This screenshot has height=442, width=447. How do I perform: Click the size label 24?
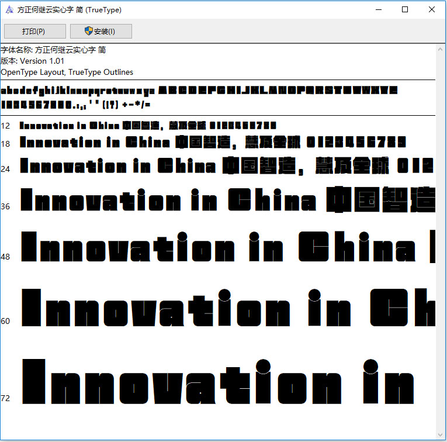[x=5, y=170]
